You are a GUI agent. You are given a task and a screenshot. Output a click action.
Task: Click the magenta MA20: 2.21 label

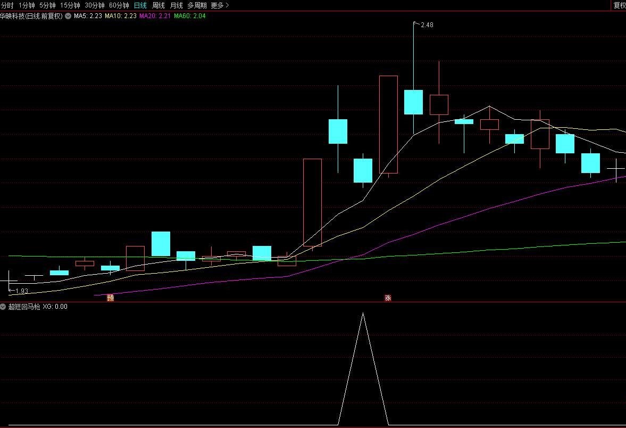(x=155, y=16)
